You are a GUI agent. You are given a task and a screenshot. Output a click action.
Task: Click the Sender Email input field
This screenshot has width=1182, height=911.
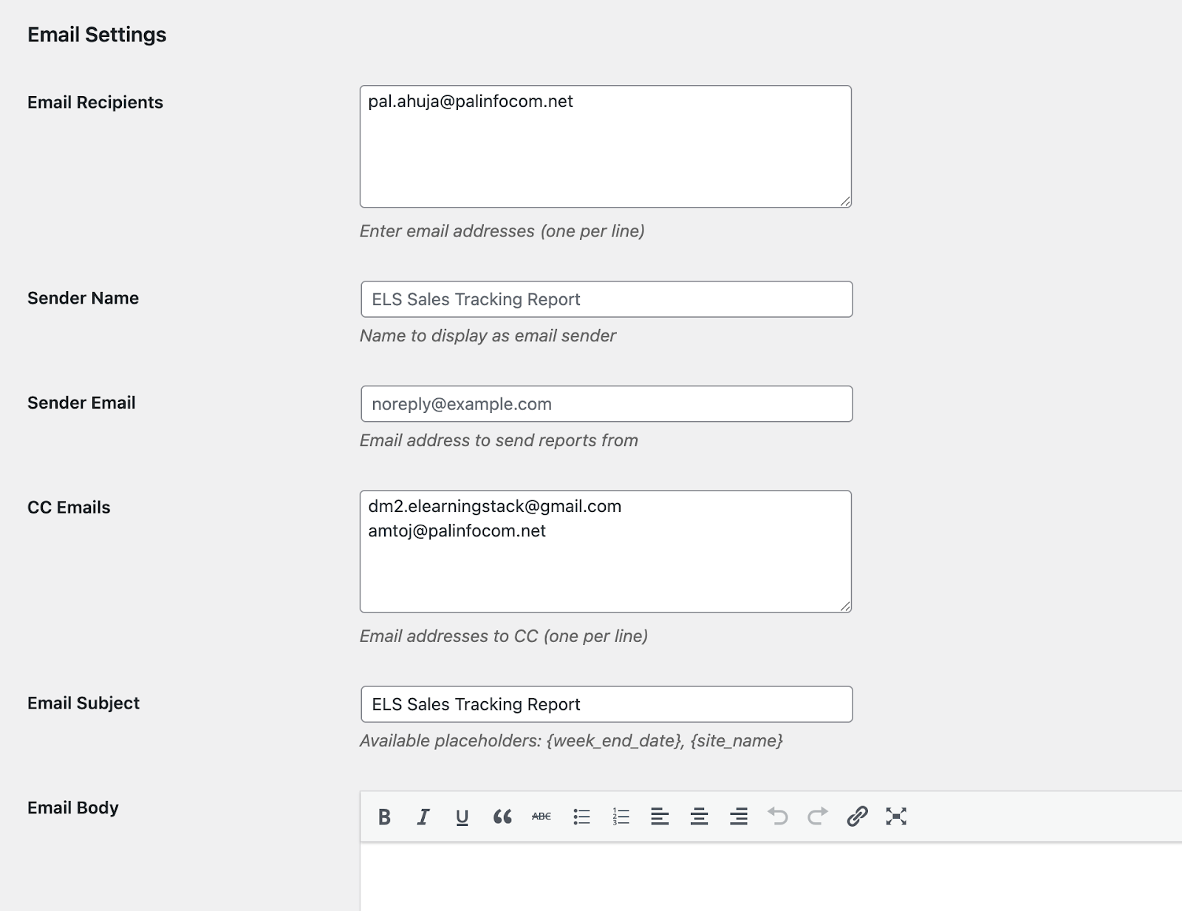click(x=606, y=404)
